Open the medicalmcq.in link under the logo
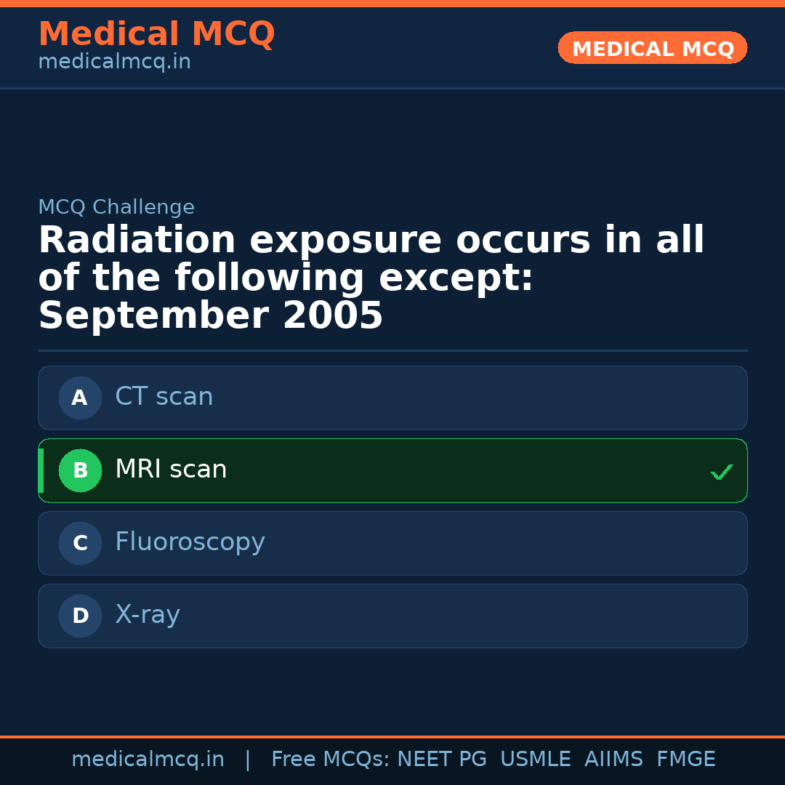Viewport: 785px width, 785px height. [x=113, y=61]
